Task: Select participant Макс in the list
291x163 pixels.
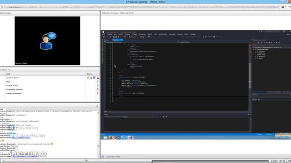Action: pos(8,81)
